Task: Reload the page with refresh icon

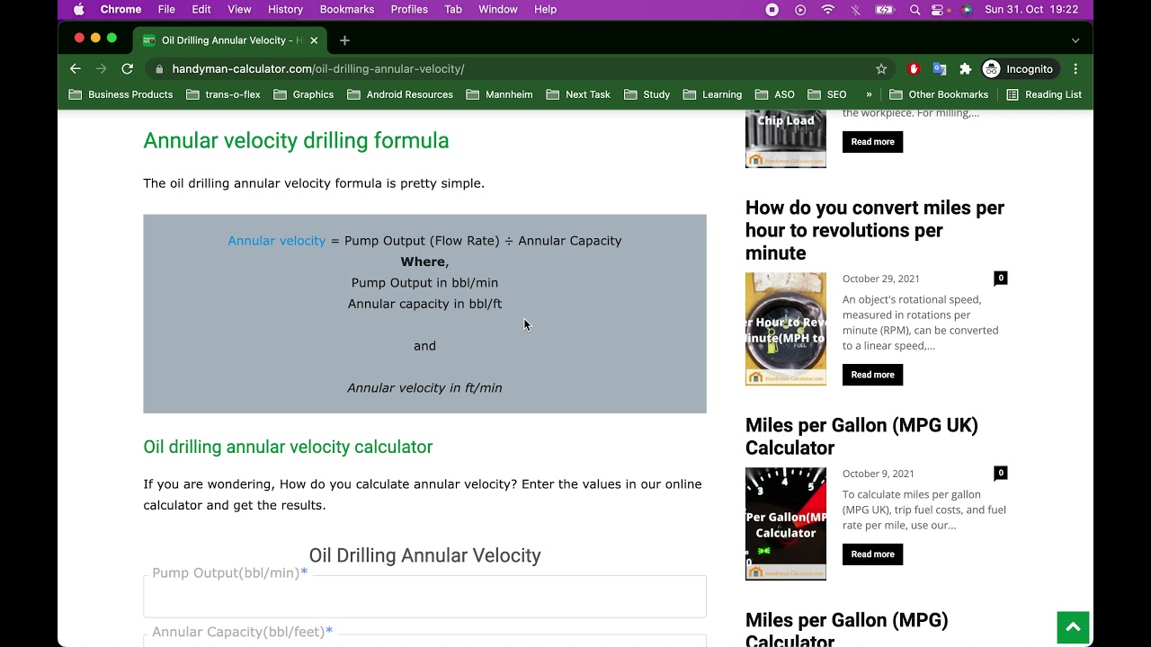Action: click(128, 69)
